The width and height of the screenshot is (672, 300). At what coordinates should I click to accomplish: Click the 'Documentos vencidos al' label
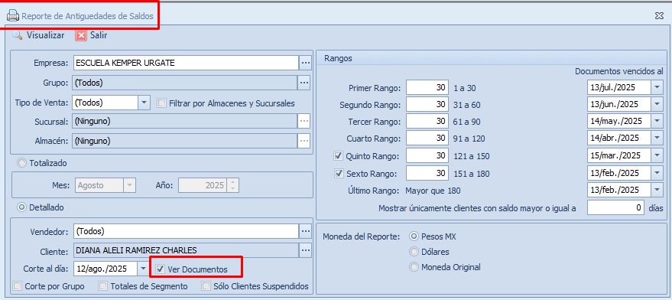click(618, 71)
